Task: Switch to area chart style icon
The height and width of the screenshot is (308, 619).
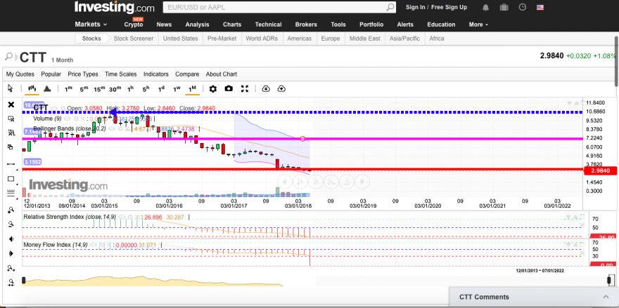Action: (x=47, y=88)
